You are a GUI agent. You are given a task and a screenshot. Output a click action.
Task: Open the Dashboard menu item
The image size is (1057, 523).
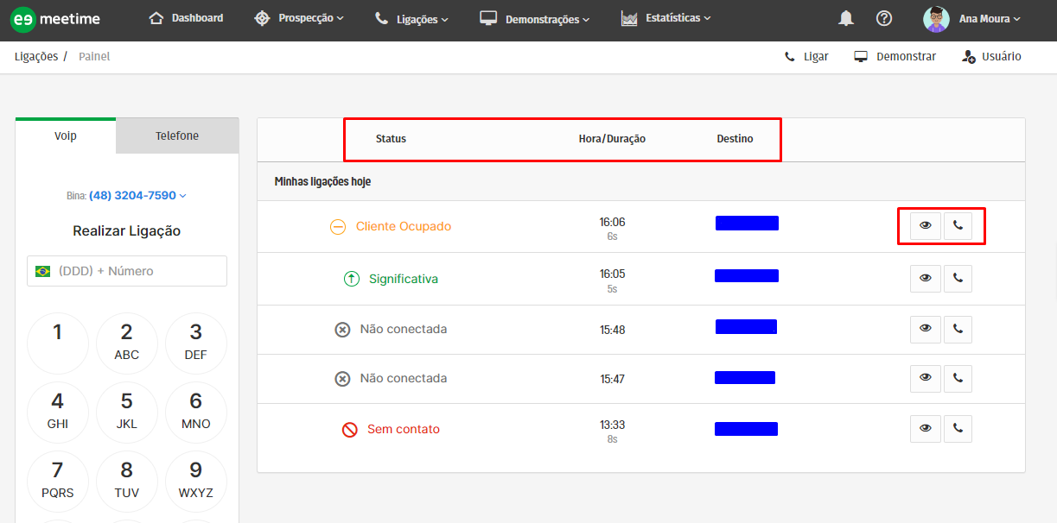tap(186, 18)
